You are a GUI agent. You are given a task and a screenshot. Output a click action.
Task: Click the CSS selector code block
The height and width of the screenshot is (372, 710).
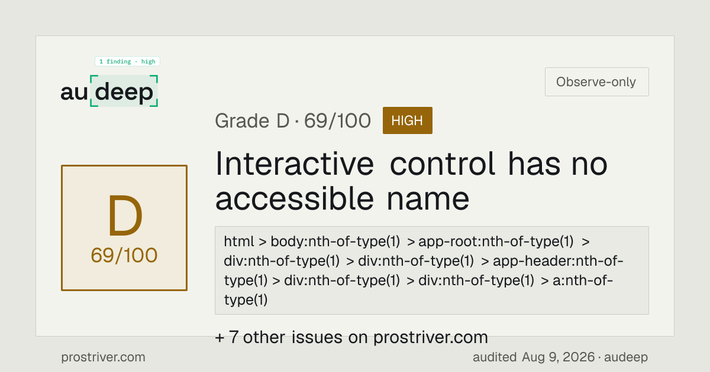coord(432,270)
